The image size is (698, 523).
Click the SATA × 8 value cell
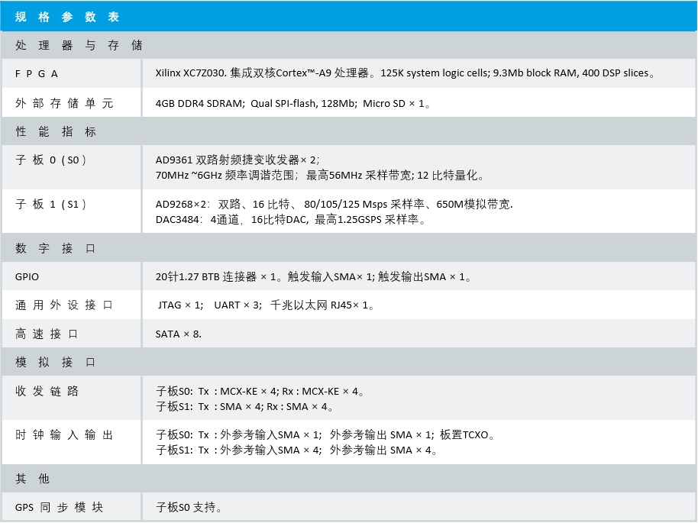pyautogui.click(x=179, y=334)
